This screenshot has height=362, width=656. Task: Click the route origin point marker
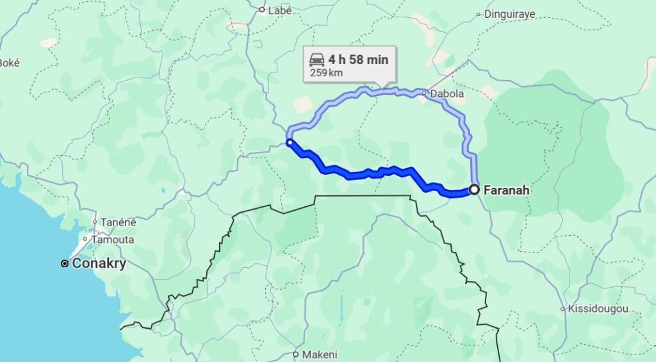coord(289,143)
